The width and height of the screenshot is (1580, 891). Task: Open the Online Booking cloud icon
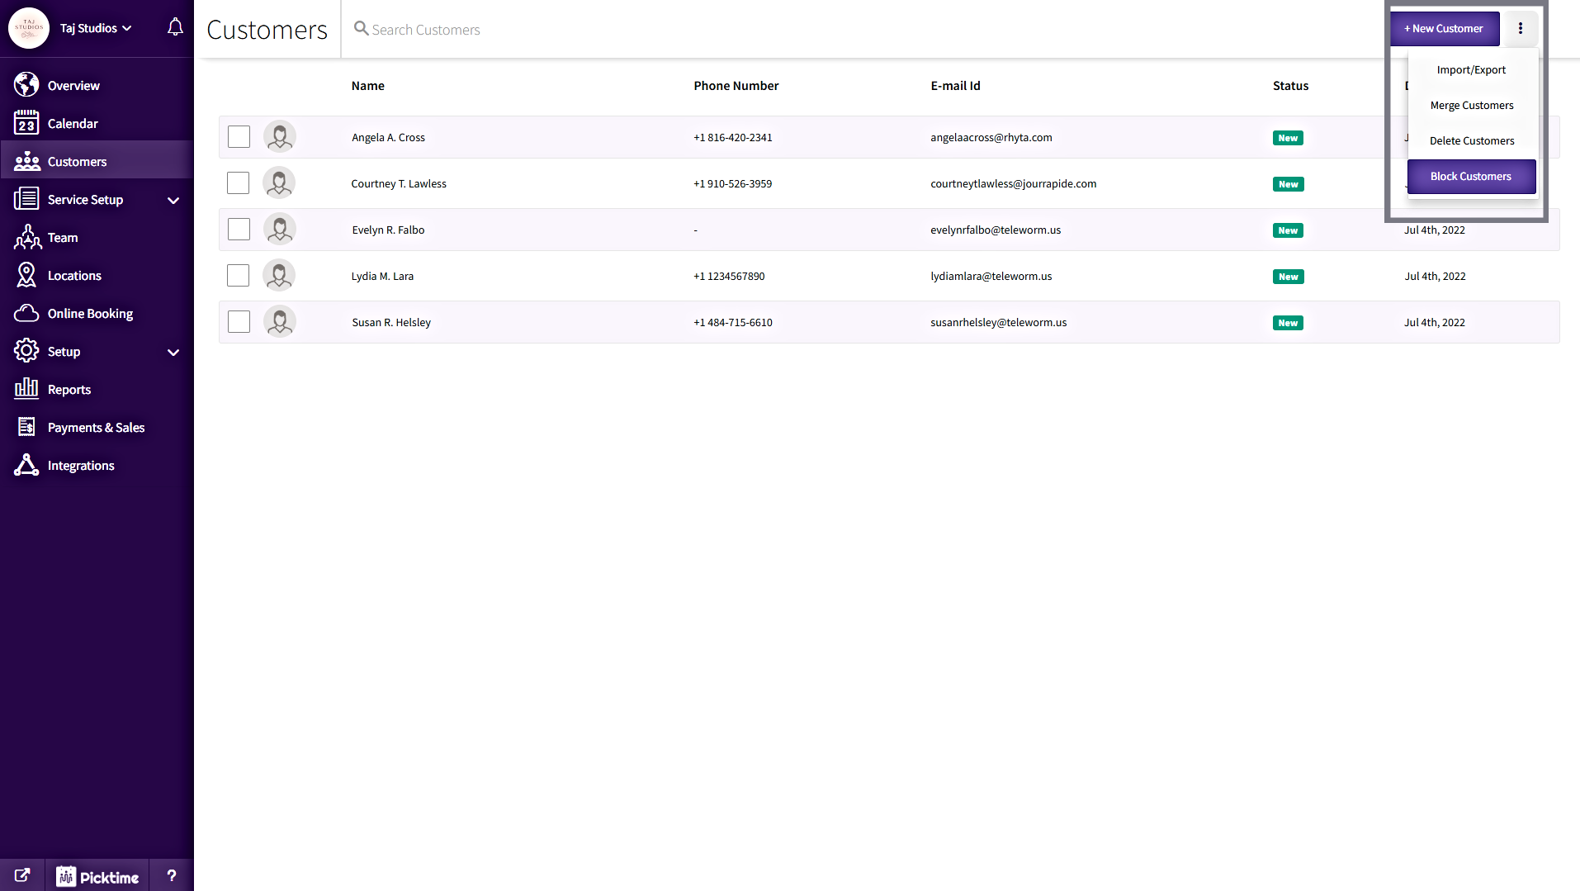click(26, 313)
